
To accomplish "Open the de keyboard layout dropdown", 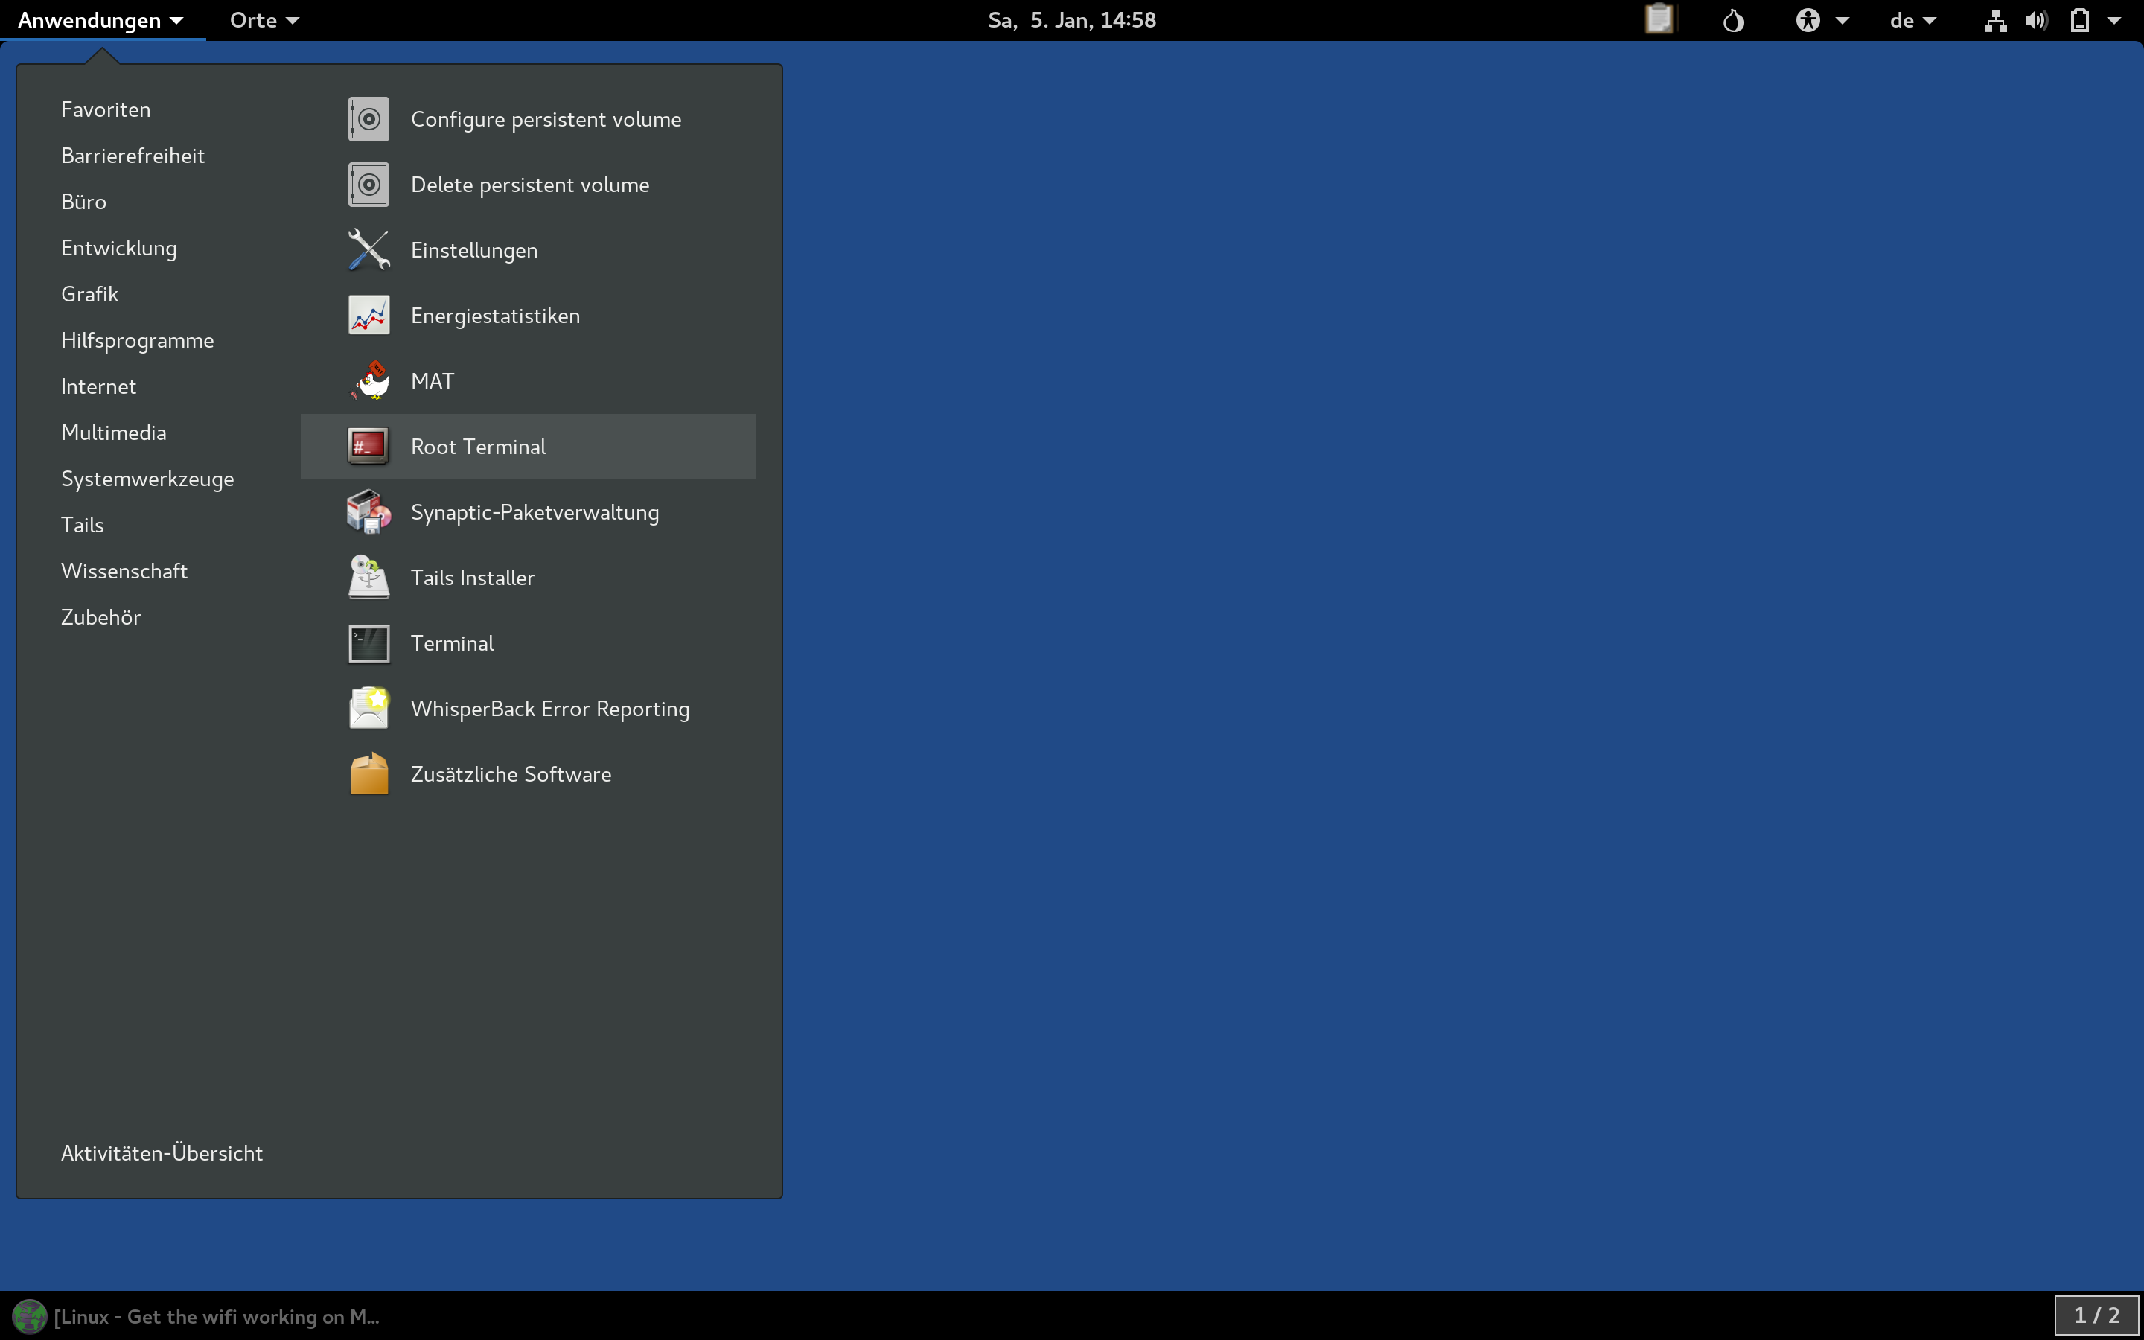I will tap(1912, 20).
